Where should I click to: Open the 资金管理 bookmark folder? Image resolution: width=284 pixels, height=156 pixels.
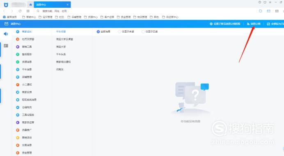coord(124,17)
